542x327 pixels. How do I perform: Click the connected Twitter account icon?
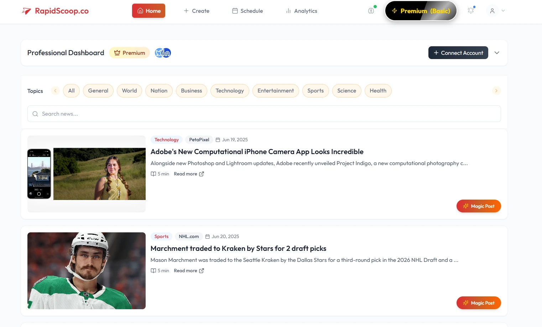159,53
